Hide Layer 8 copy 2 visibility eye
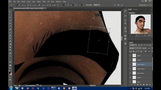 tap(130, 69)
